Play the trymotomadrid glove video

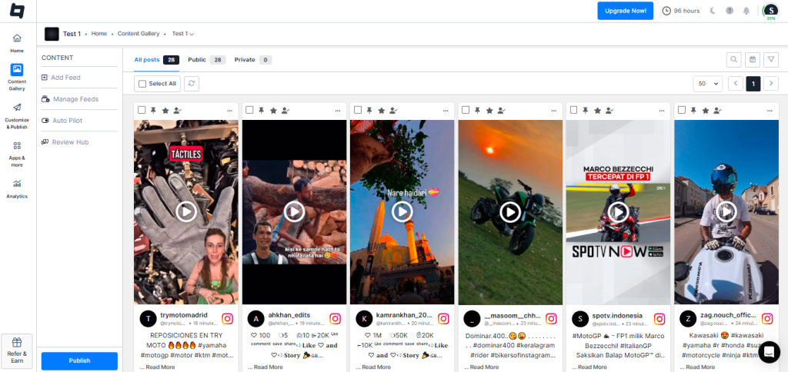pyautogui.click(x=186, y=212)
